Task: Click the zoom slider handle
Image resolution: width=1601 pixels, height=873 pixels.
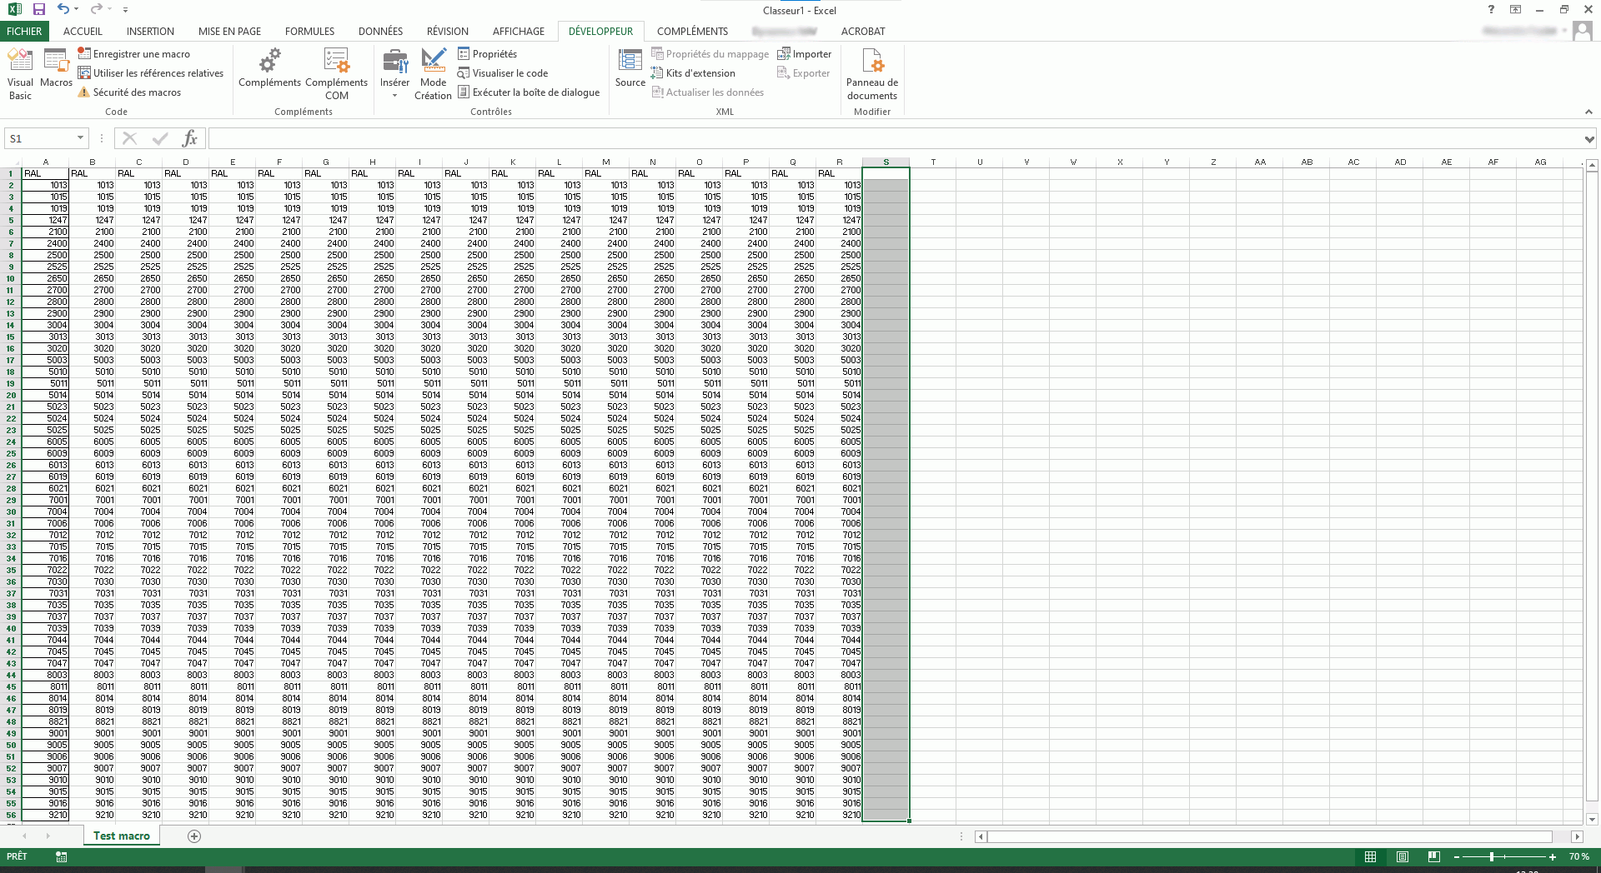Action: point(1492,856)
